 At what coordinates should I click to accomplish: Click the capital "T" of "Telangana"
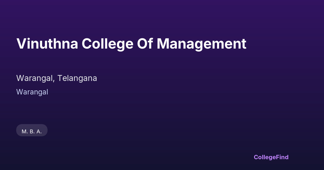pyautogui.click(x=60, y=78)
